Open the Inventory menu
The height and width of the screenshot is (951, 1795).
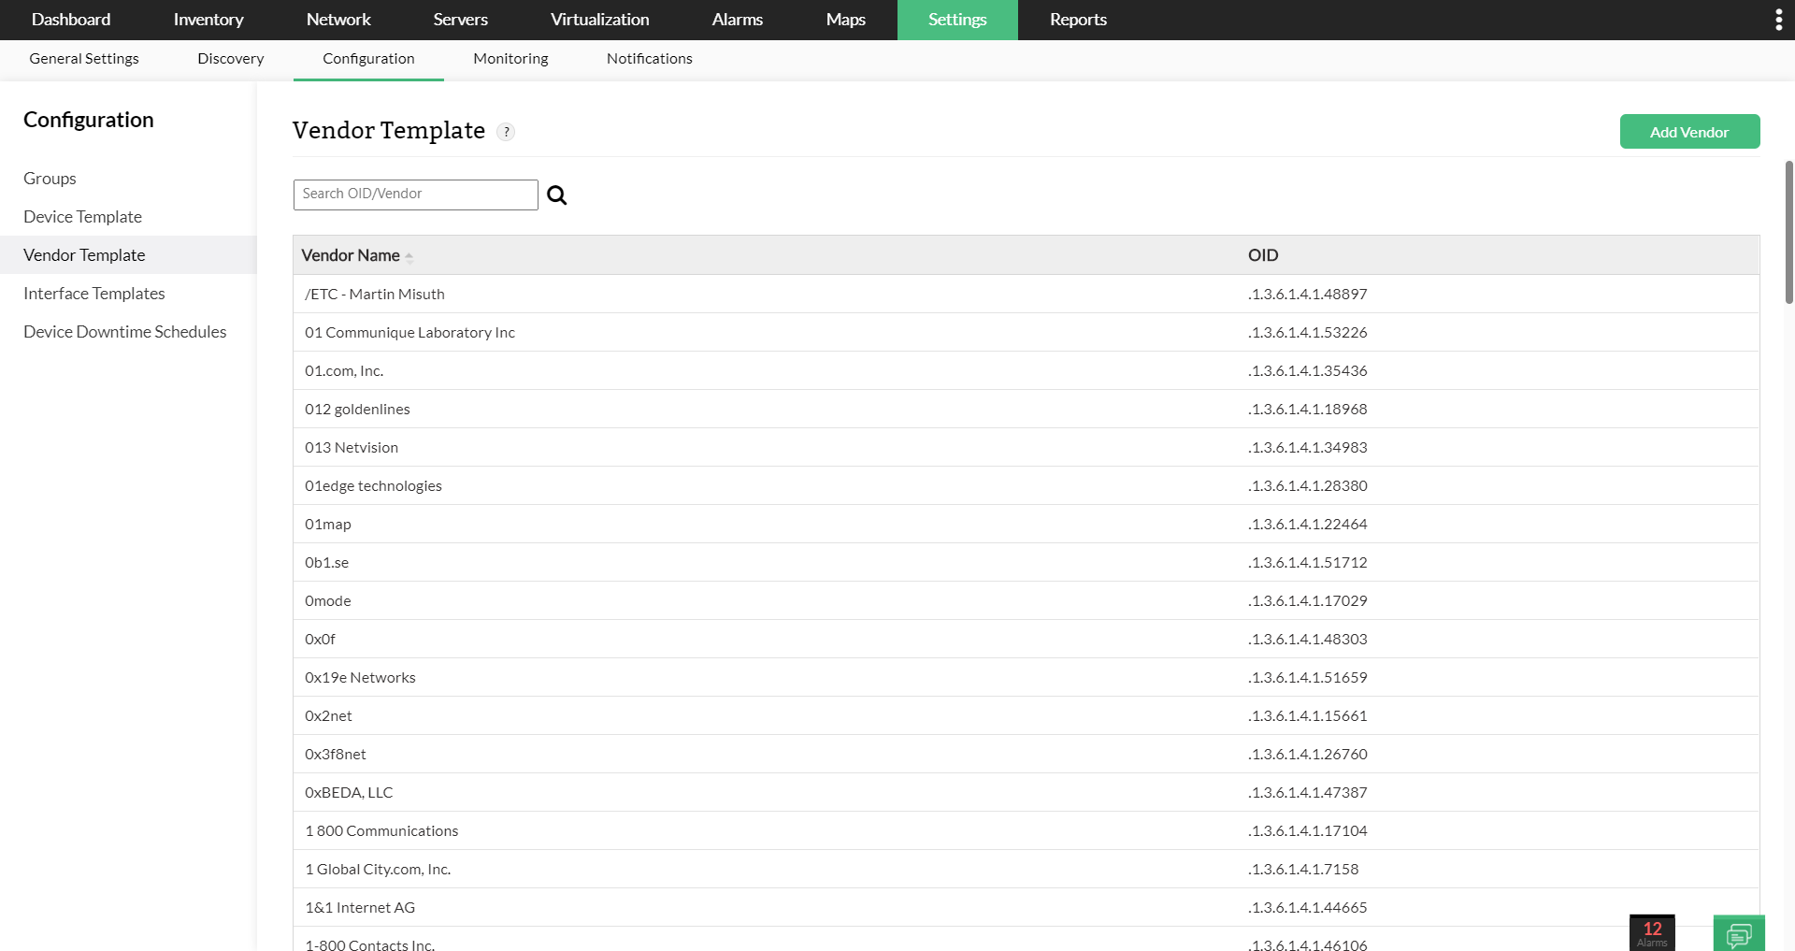pyautogui.click(x=208, y=20)
